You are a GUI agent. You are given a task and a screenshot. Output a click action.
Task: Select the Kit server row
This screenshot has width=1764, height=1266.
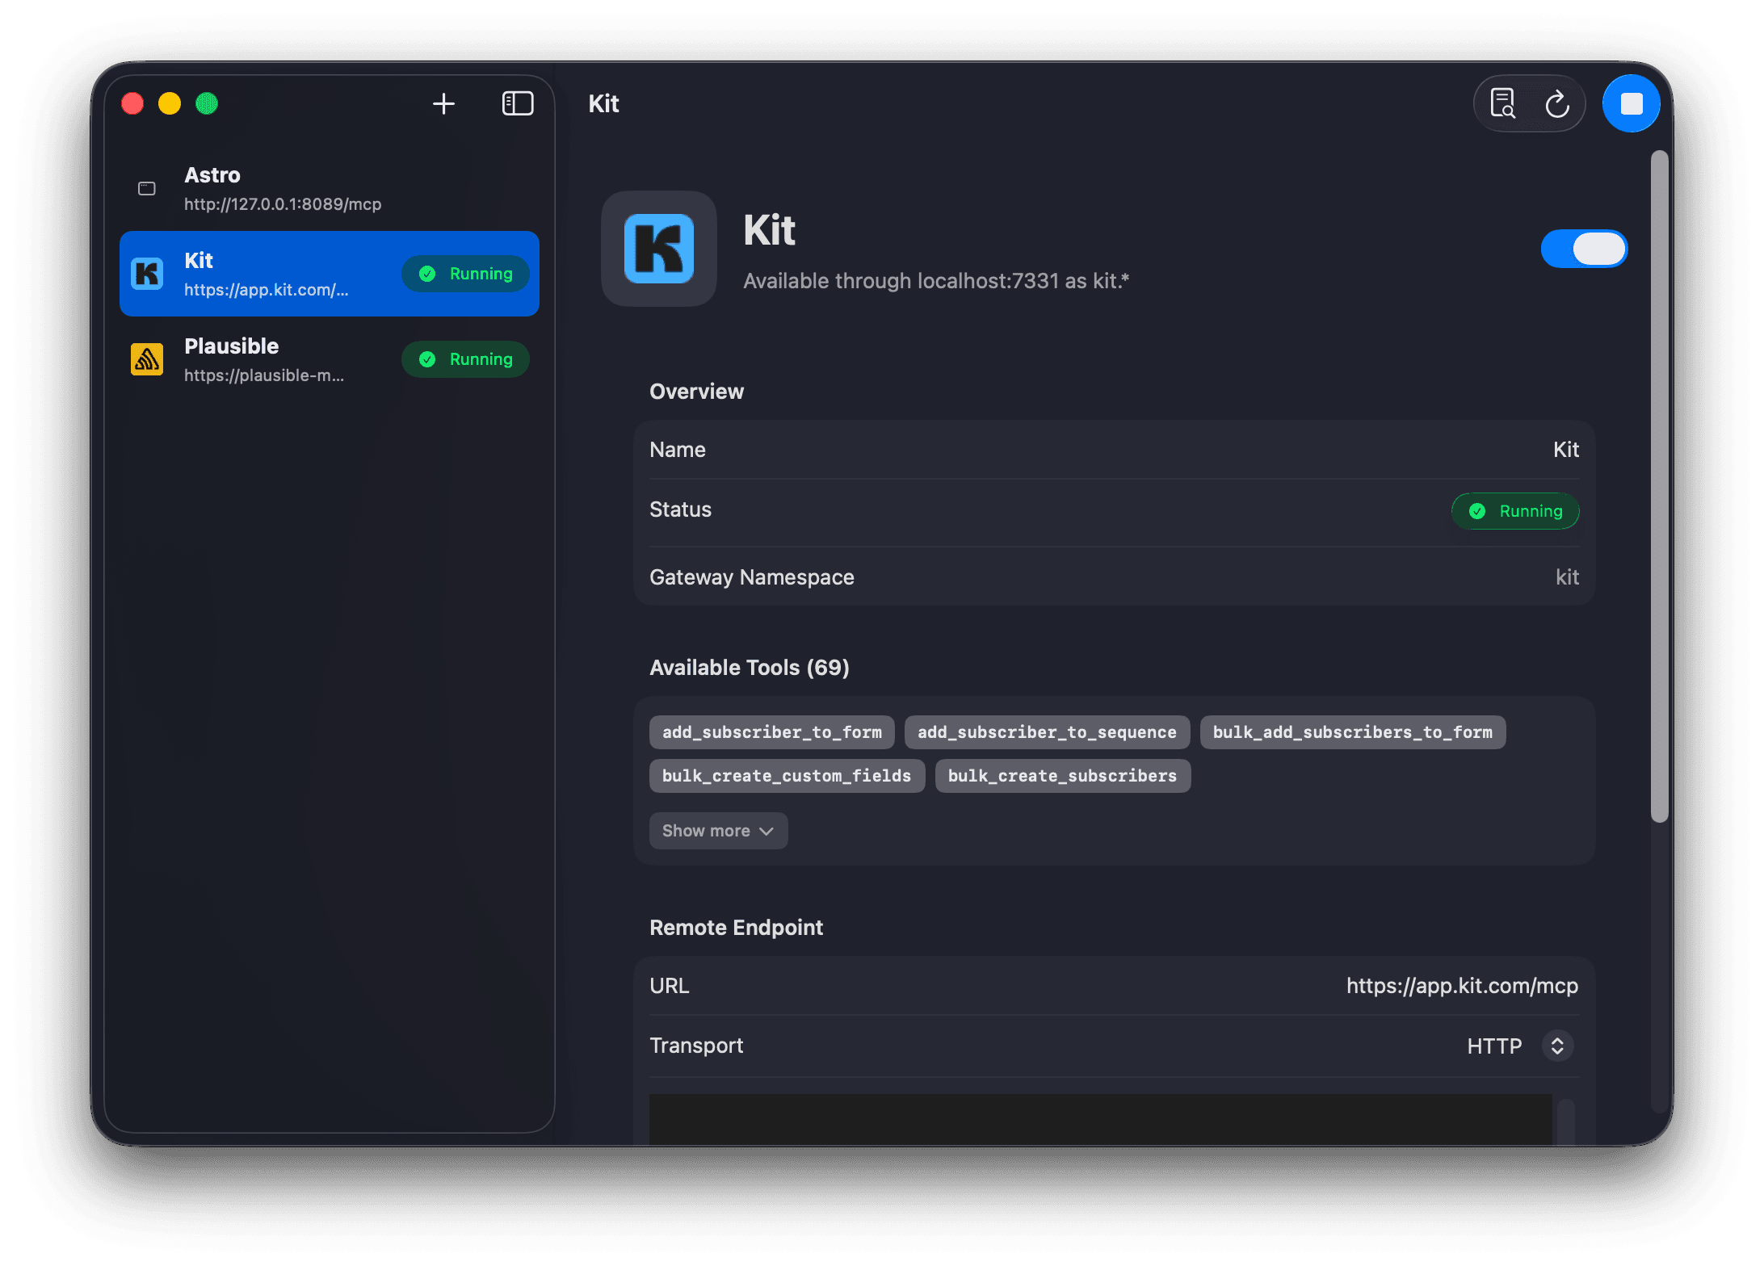click(330, 274)
